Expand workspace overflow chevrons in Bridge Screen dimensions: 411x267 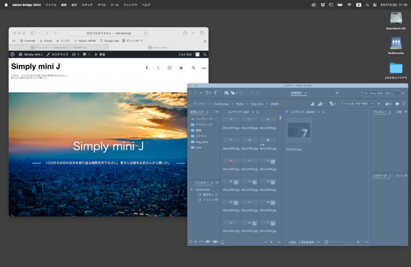coord(337,93)
